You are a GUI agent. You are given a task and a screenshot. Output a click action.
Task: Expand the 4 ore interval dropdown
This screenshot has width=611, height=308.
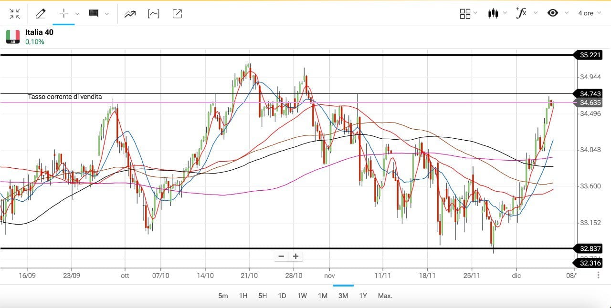click(x=590, y=13)
